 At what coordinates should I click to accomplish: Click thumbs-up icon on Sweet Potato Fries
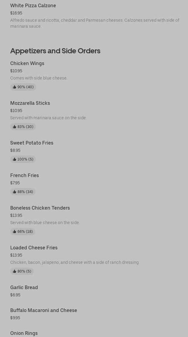click(x=14, y=159)
